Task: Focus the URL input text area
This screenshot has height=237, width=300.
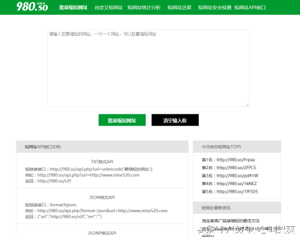Action: [149, 68]
